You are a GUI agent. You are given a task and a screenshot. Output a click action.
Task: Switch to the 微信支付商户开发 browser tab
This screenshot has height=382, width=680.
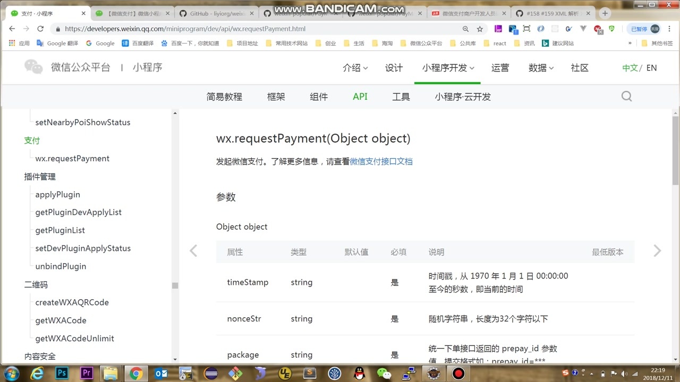pos(469,13)
